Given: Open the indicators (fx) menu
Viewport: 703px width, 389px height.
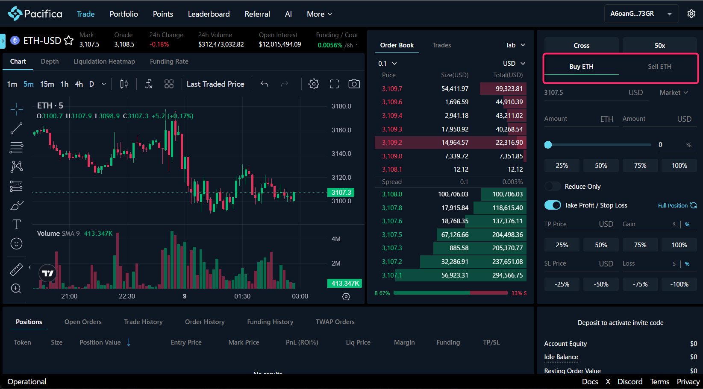Looking at the screenshot, I should [x=149, y=84].
